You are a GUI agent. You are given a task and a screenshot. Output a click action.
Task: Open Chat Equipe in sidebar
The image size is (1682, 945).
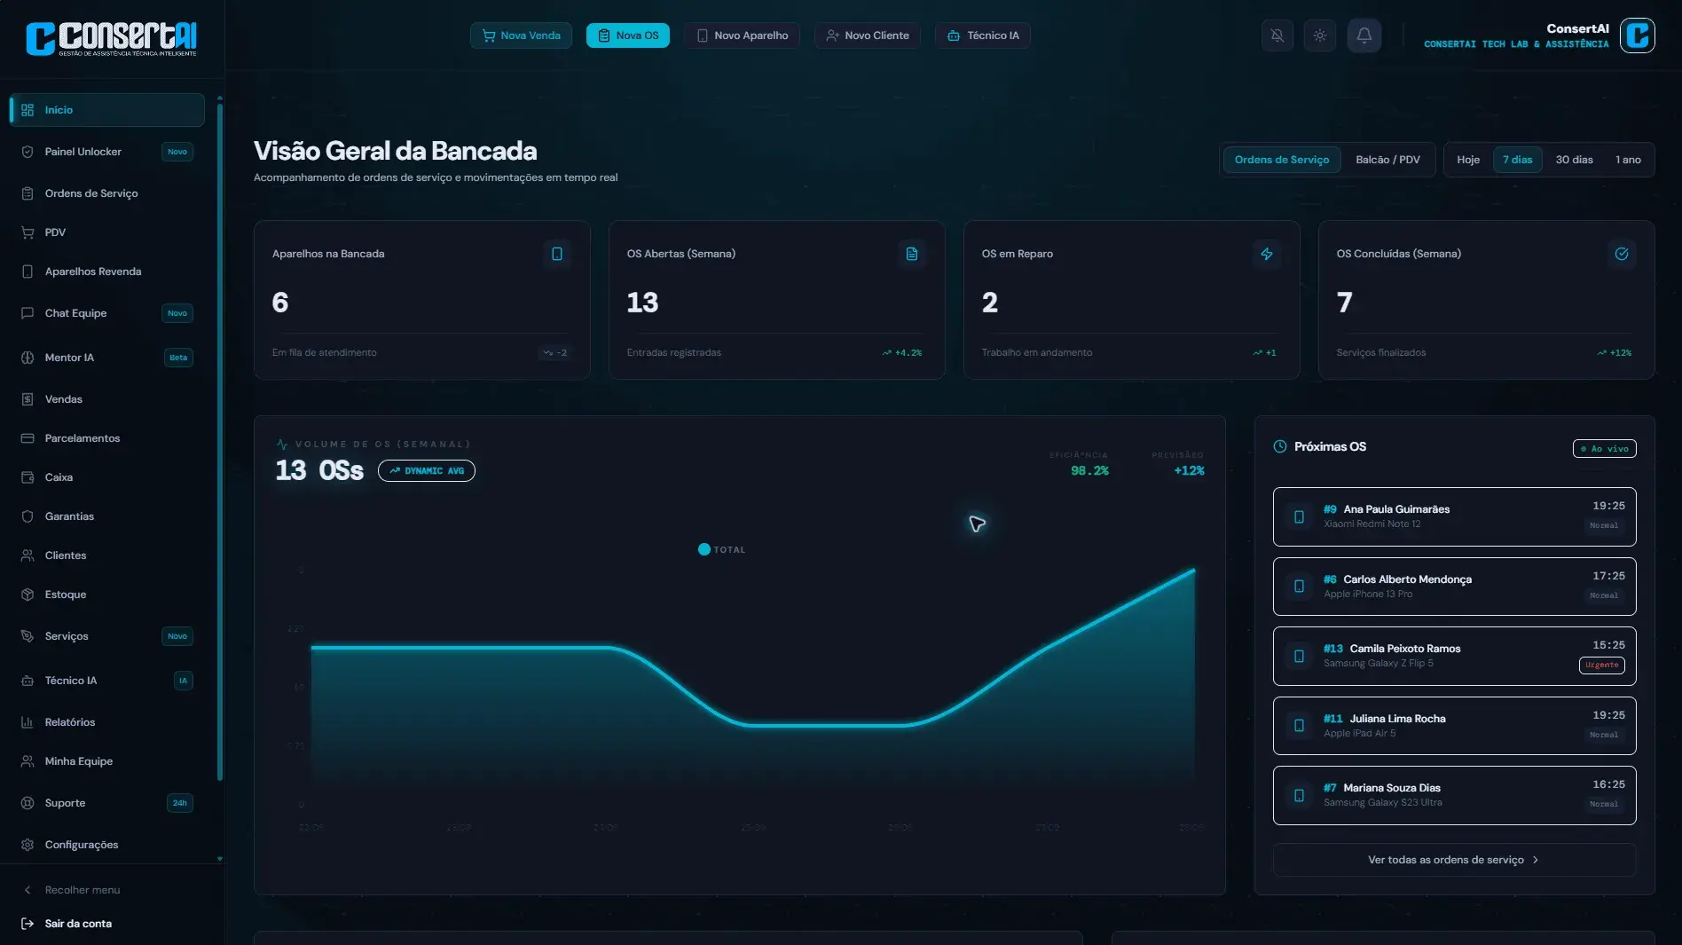tap(106, 313)
